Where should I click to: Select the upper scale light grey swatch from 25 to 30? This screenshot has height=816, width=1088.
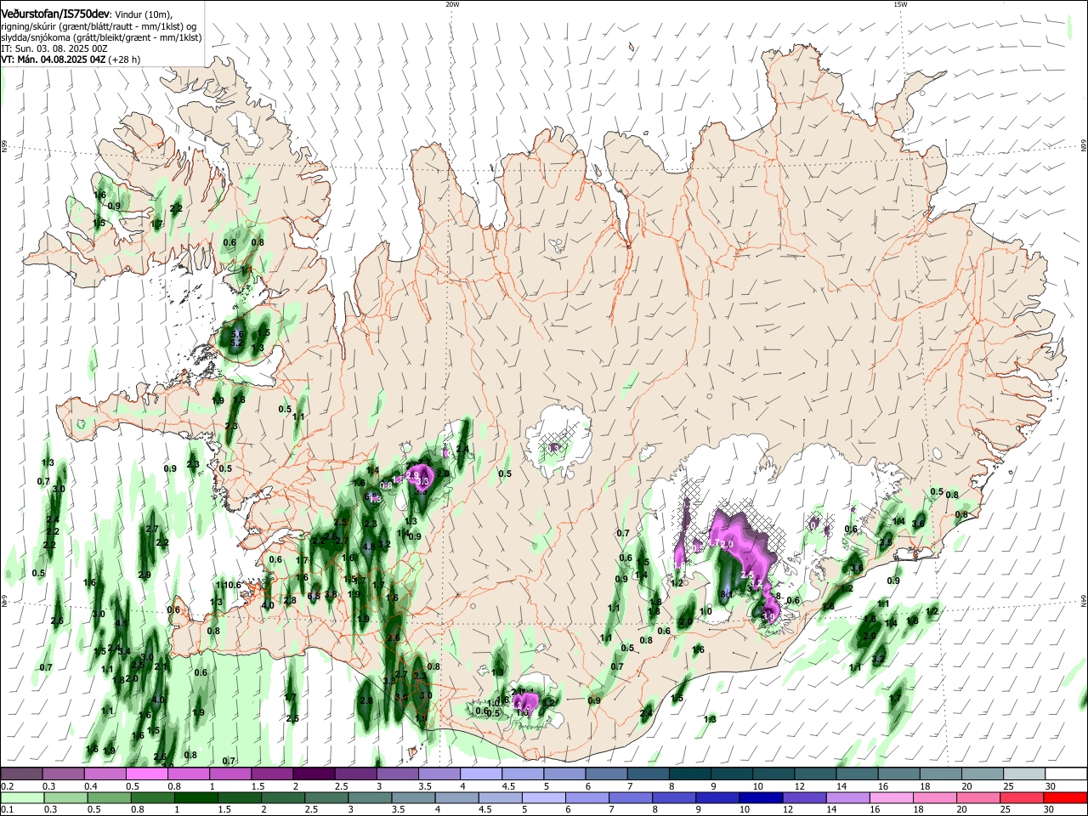pos(1023,774)
